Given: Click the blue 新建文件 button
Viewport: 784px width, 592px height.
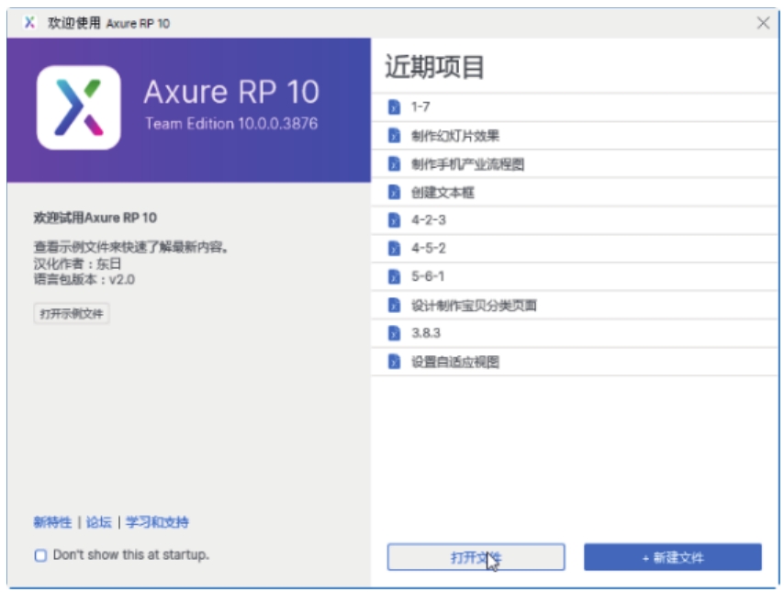Looking at the screenshot, I should click(672, 557).
